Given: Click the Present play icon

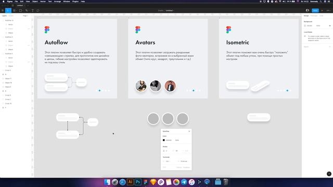Looking at the screenshot, I should click(x=322, y=10).
